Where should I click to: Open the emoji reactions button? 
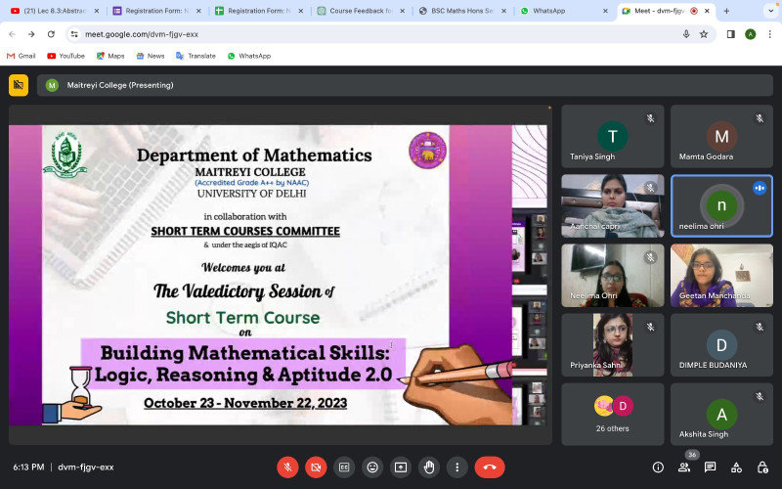(372, 467)
